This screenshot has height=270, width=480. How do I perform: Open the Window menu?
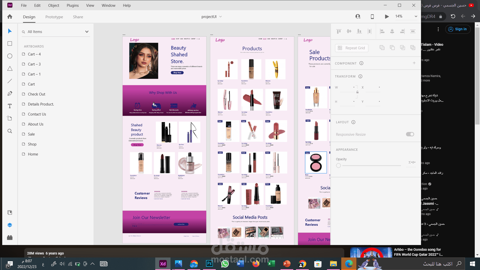tap(108, 5)
